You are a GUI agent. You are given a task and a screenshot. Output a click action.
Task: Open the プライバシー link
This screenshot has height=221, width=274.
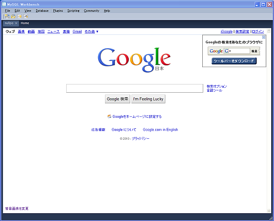pyautogui.click(x=141, y=138)
